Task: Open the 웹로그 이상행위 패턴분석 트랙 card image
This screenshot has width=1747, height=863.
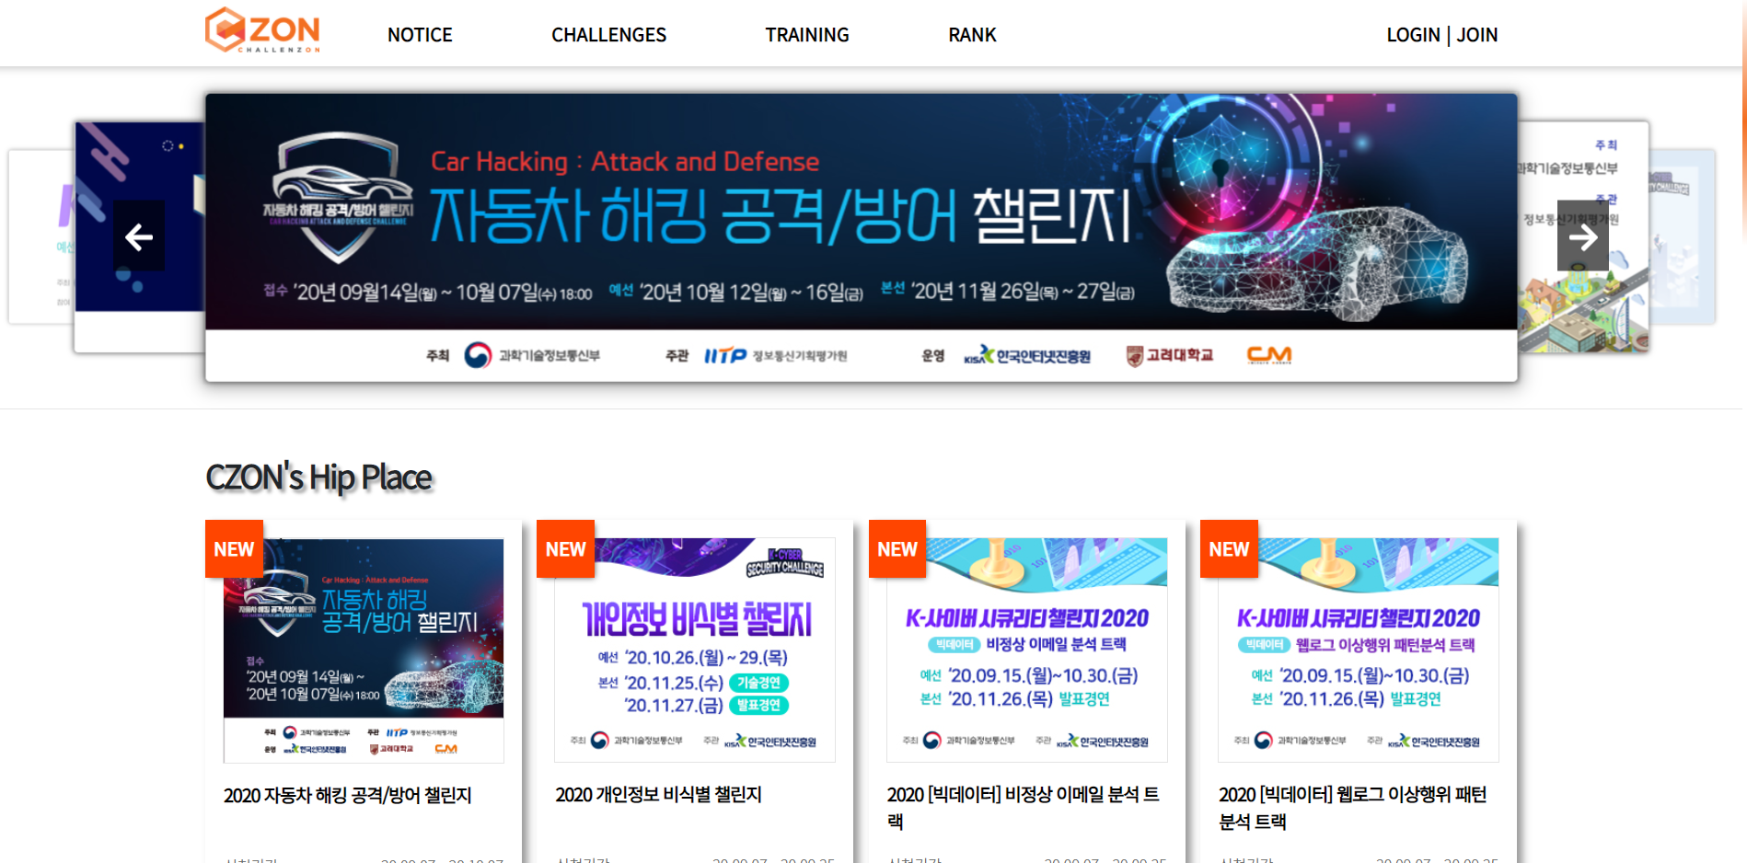Action: [x=1359, y=650]
